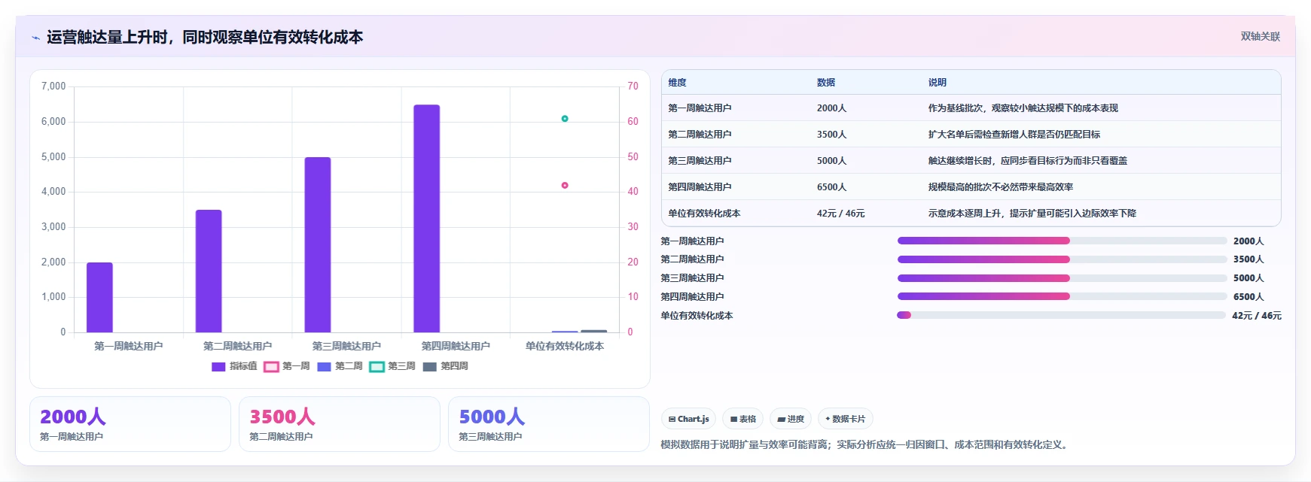Open the 3500人 data card
The height and width of the screenshot is (482, 1311).
coord(340,424)
